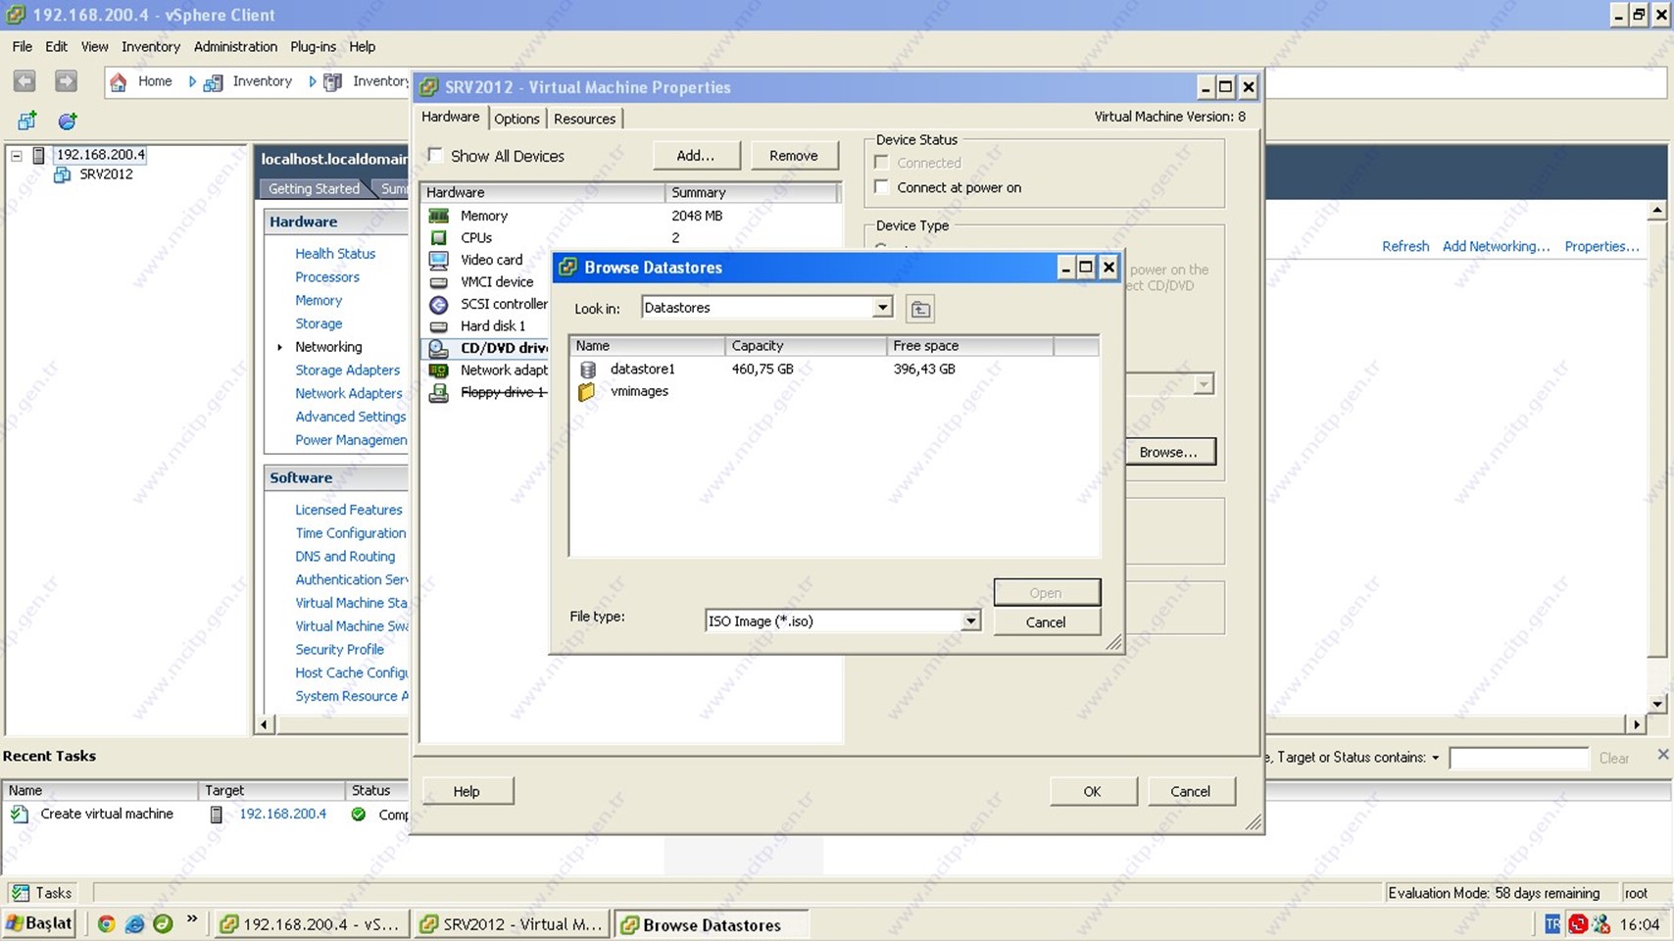1674x941 pixels.
Task: Toggle the Connected checkbox
Action: click(x=882, y=163)
